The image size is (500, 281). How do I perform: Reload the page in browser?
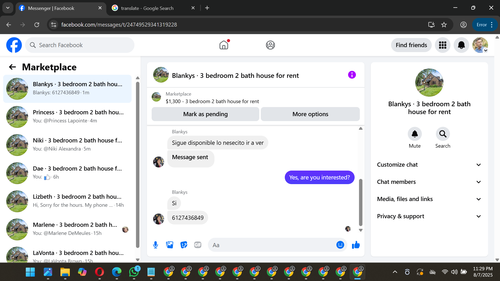(37, 25)
